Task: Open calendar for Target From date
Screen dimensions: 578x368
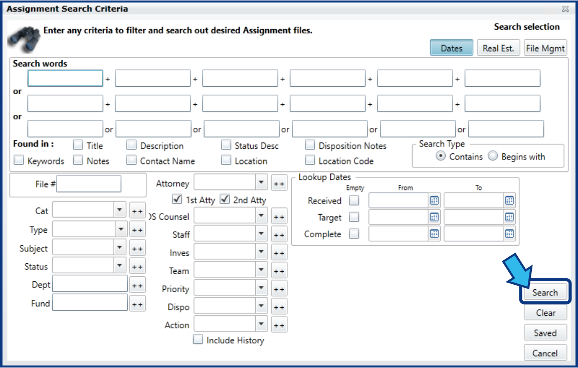Action: (x=434, y=217)
